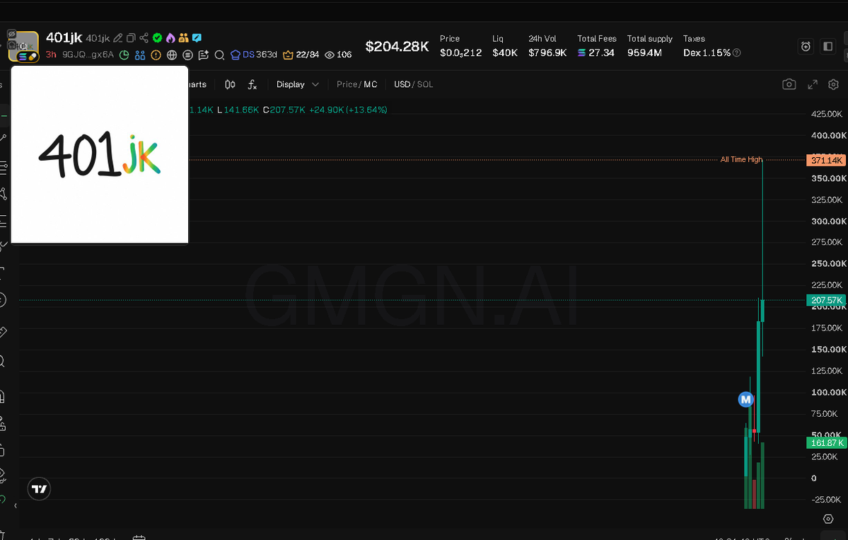
Task: Click the 24h Vol $796.9K value
Action: [x=547, y=53]
